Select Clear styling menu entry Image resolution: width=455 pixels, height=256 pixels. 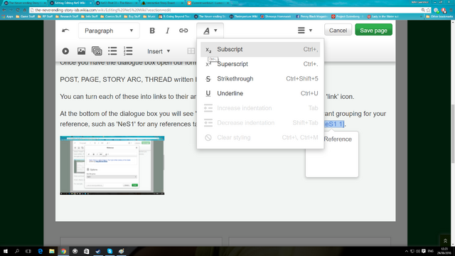tap(260, 137)
